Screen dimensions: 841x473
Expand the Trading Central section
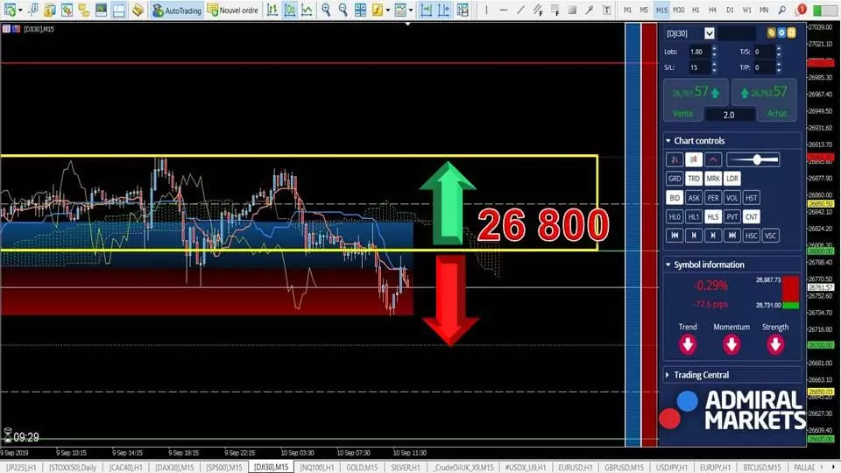pos(668,375)
